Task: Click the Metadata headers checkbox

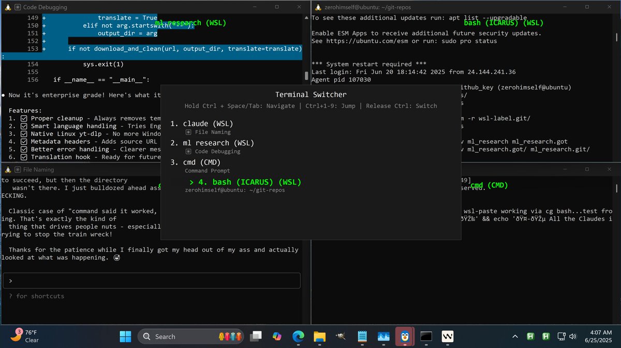Action: [x=24, y=141]
